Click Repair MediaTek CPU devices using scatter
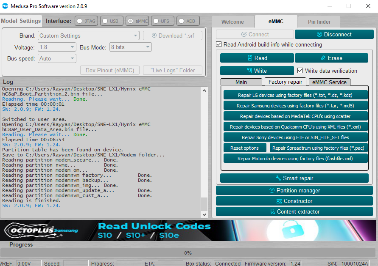378x266 pixels. (x=295, y=116)
